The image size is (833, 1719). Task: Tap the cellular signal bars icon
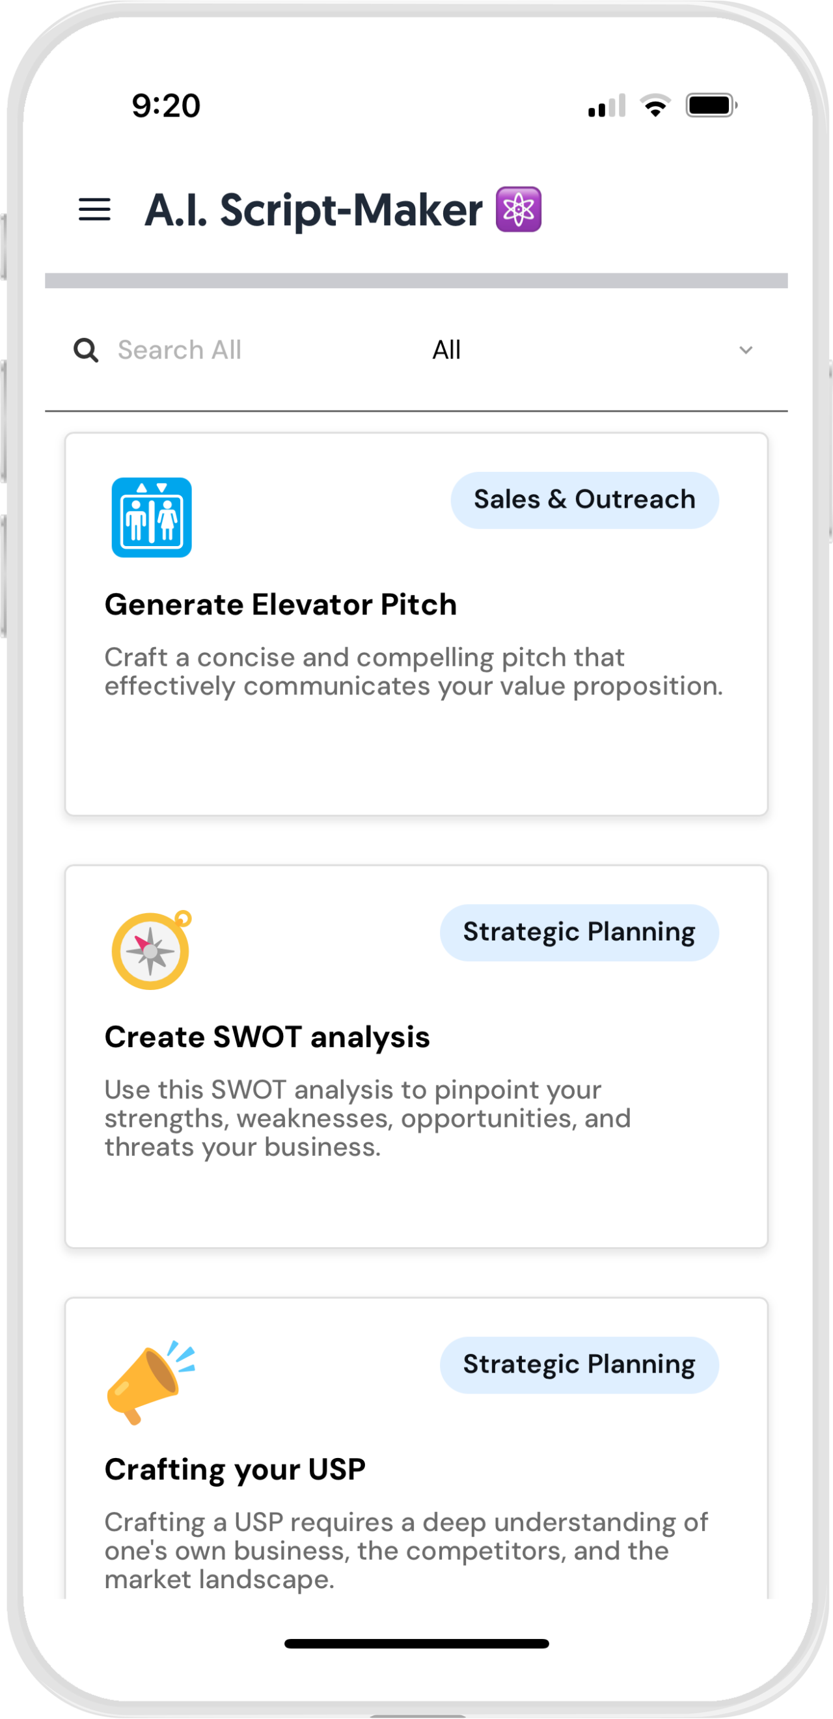click(x=606, y=106)
